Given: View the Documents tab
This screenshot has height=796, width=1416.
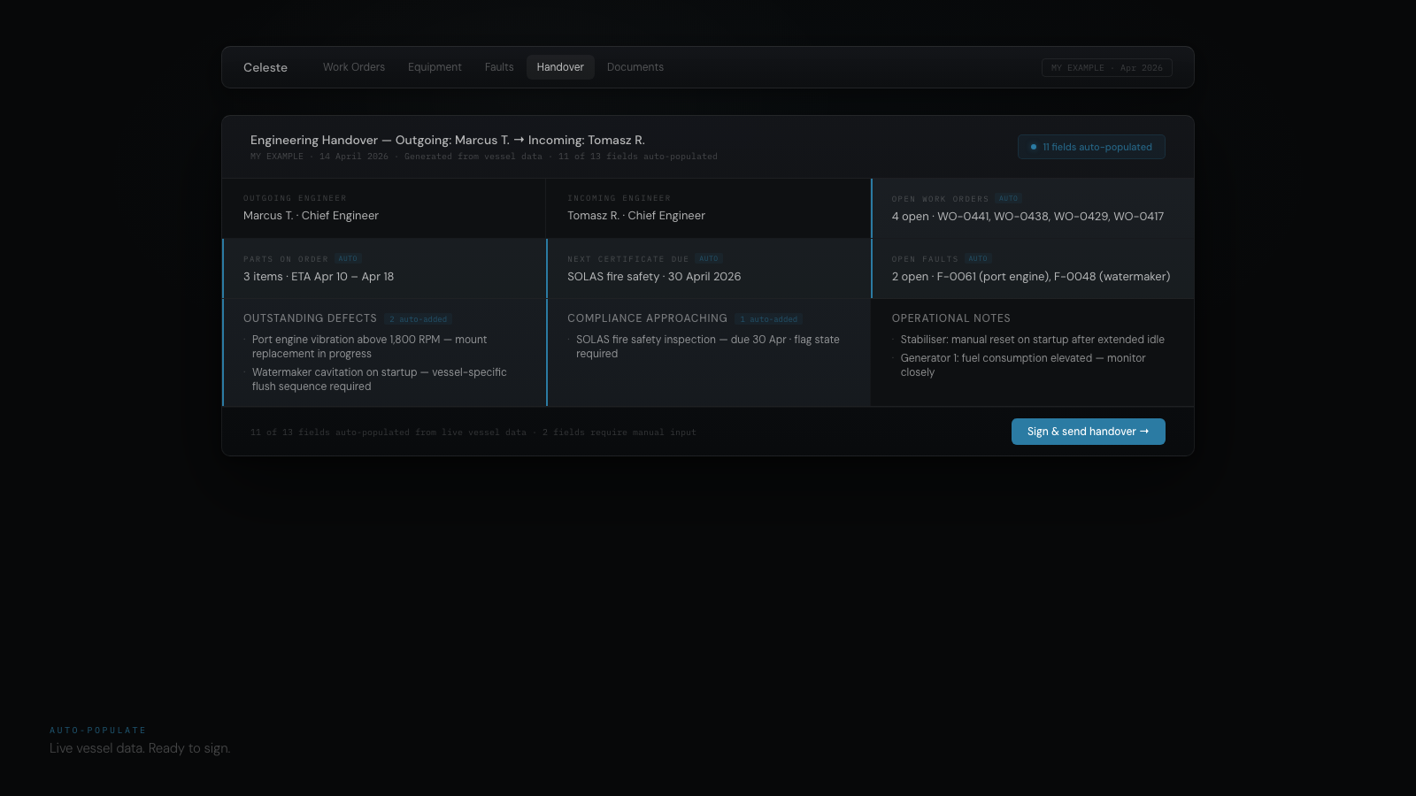Looking at the screenshot, I should click(x=635, y=67).
